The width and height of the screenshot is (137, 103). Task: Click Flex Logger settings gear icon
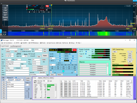[2, 43]
